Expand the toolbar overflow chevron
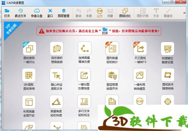 pos(185,13)
